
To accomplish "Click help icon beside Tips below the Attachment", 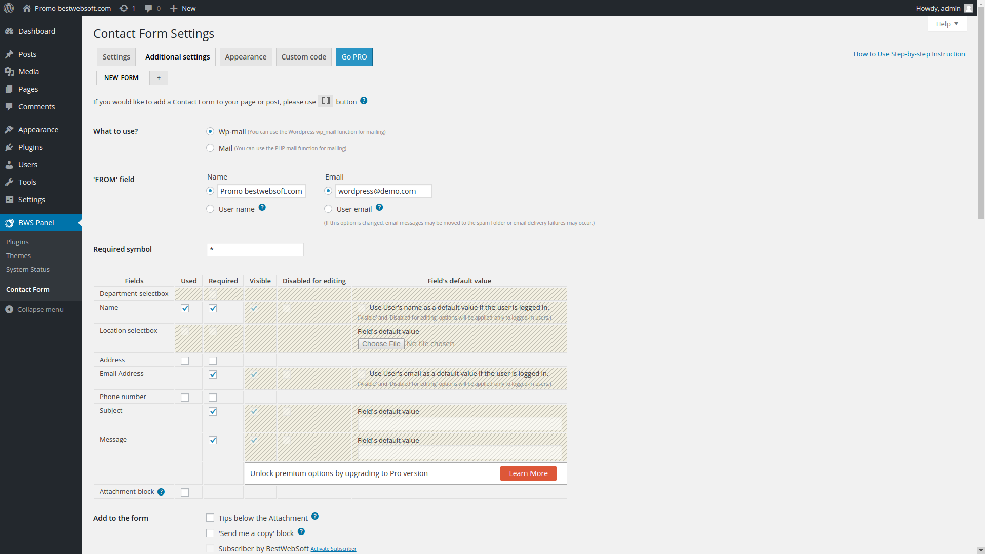I will [x=315, y=516].
